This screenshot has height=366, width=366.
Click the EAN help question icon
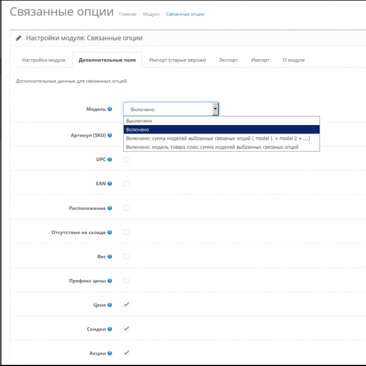point(110,184)
